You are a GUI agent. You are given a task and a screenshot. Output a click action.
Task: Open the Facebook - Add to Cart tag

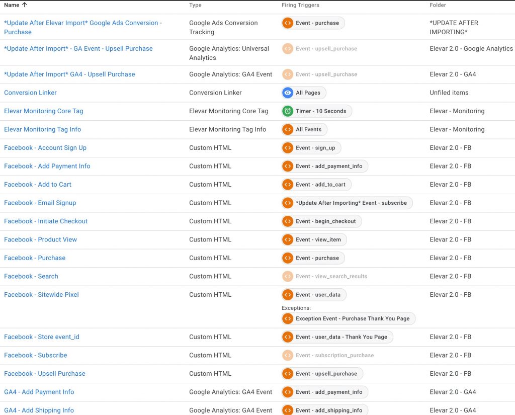[37, 185]
